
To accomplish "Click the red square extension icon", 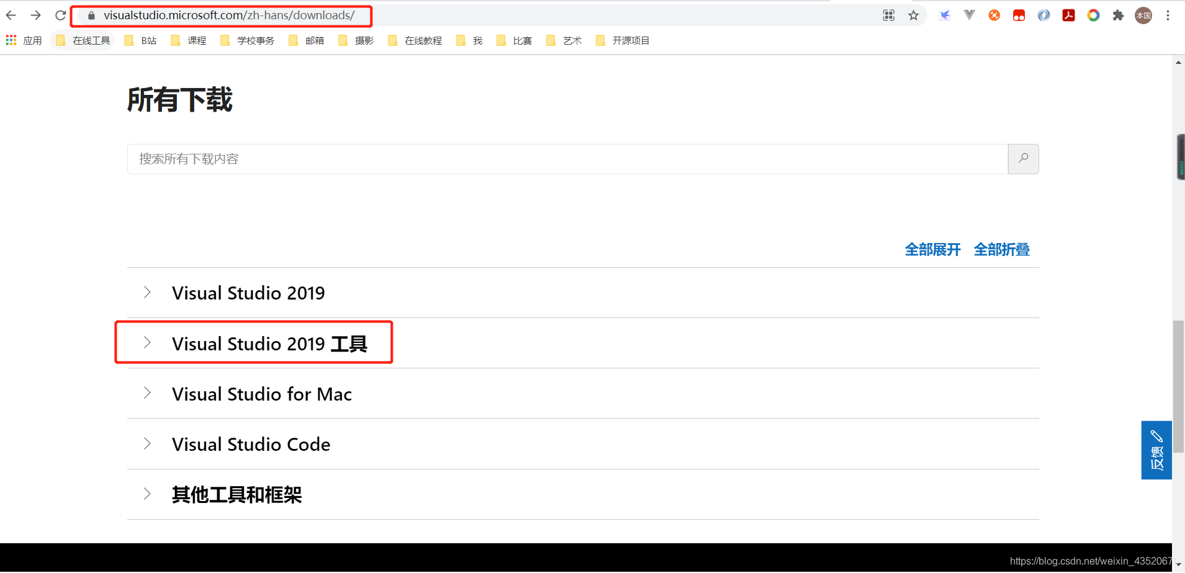I will pos(1019,16).
